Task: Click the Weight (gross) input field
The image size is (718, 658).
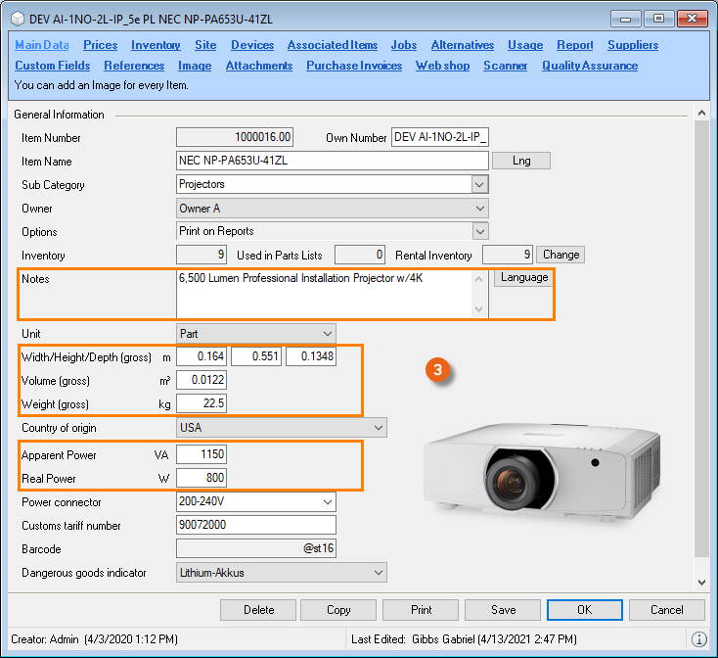Action: click(202, 404)
